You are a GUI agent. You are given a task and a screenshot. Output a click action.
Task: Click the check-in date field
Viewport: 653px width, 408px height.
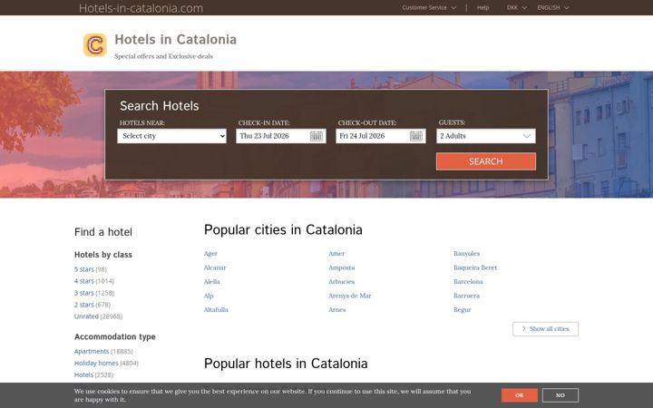point(281,136)
